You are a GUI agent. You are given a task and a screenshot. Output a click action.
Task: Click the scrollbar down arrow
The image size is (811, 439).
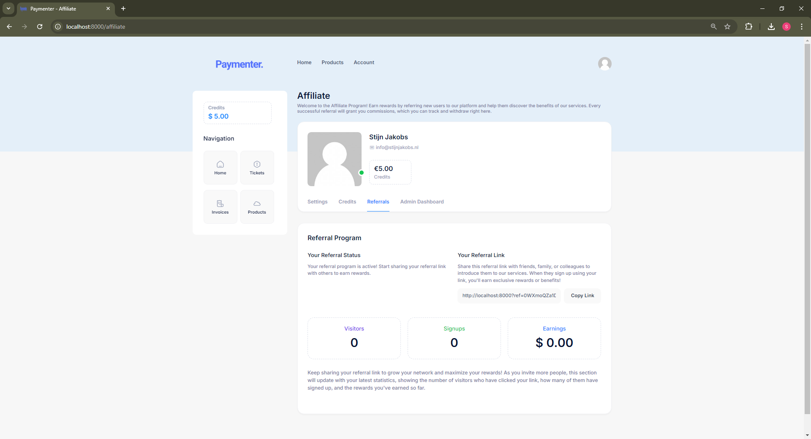pos(807,435)
